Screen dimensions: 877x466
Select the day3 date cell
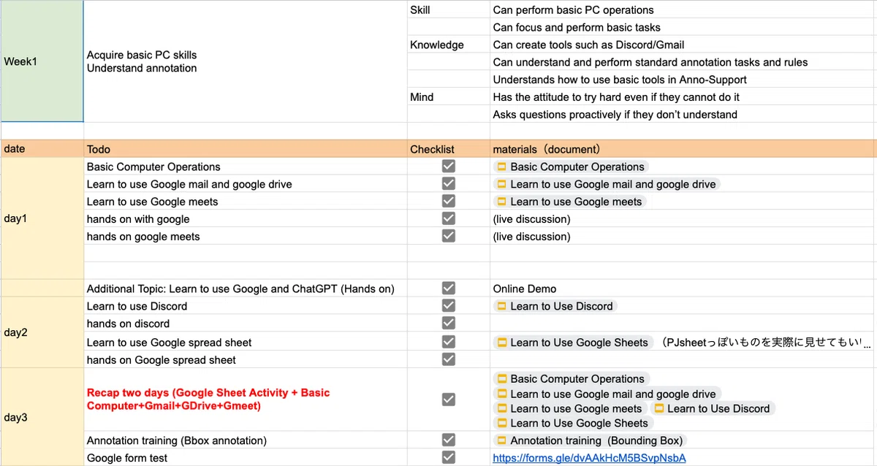coord(42,417)
